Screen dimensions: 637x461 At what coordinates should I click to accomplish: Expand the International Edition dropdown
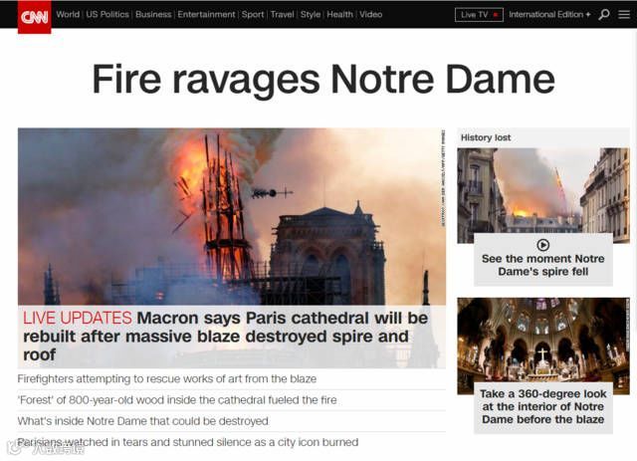[549, 15]
